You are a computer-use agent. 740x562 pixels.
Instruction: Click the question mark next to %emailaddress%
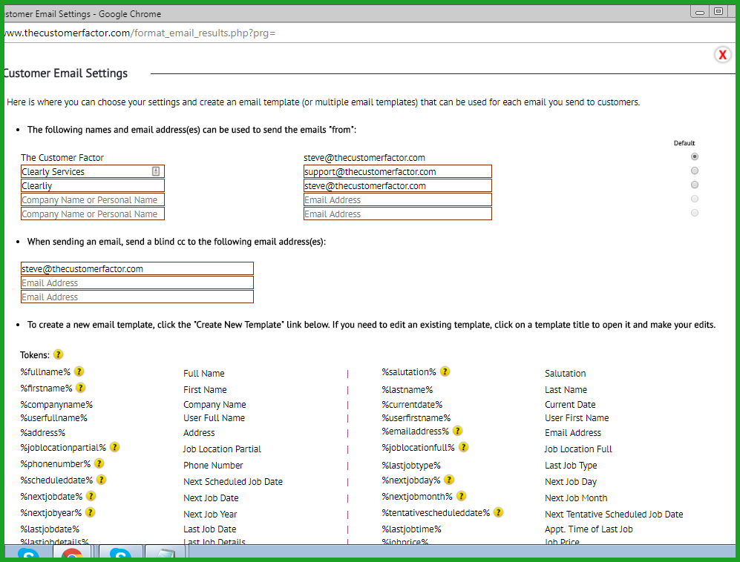click(x=457, y=431)
